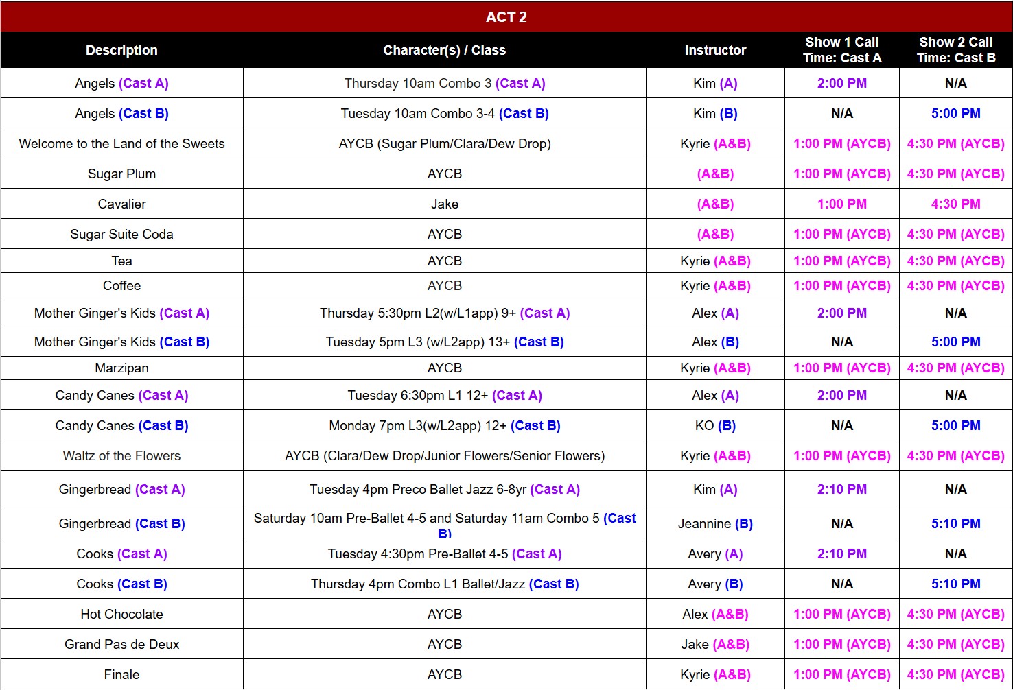This screenshot has width=1013, height=690.
Task: Click the Jeannine (B) instructor cell
Action: (715, 523)
